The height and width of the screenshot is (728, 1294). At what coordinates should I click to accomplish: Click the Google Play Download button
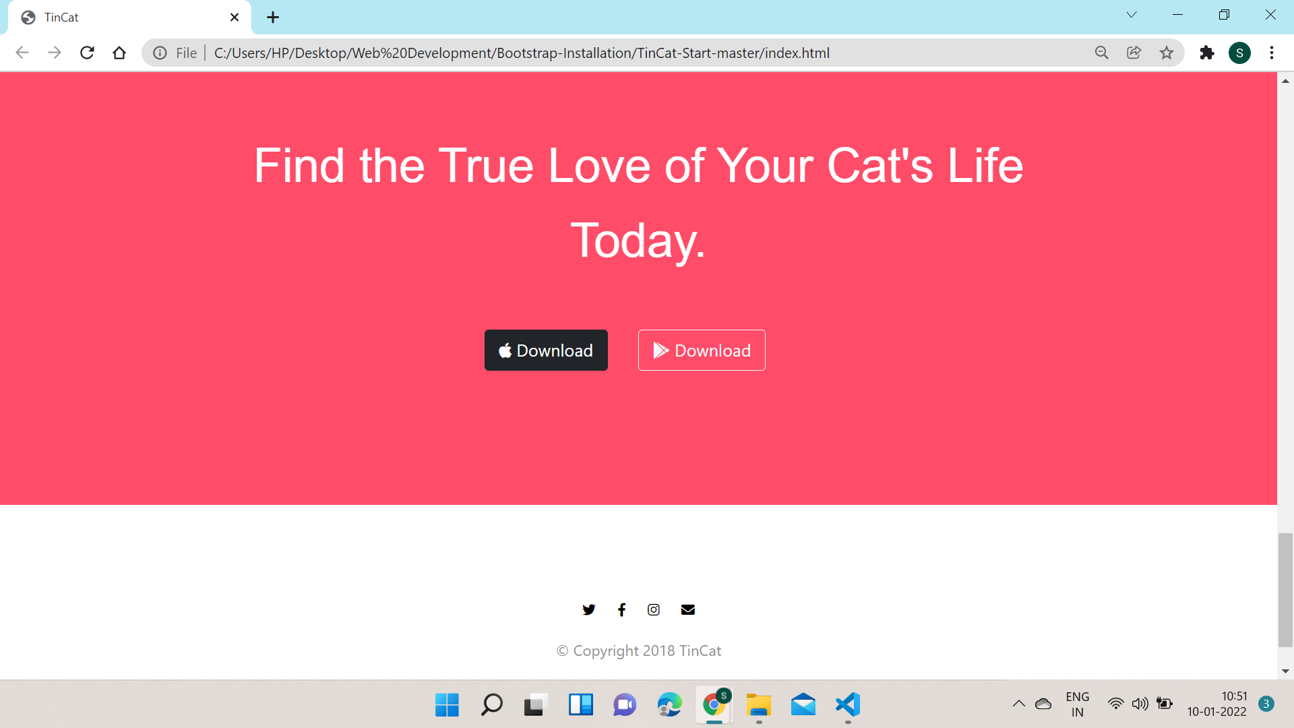702,350
